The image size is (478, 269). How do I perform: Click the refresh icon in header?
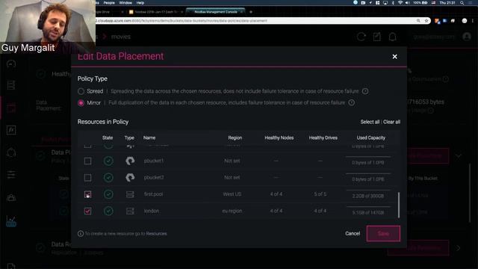pyautogui.click(x=361, y=37)
